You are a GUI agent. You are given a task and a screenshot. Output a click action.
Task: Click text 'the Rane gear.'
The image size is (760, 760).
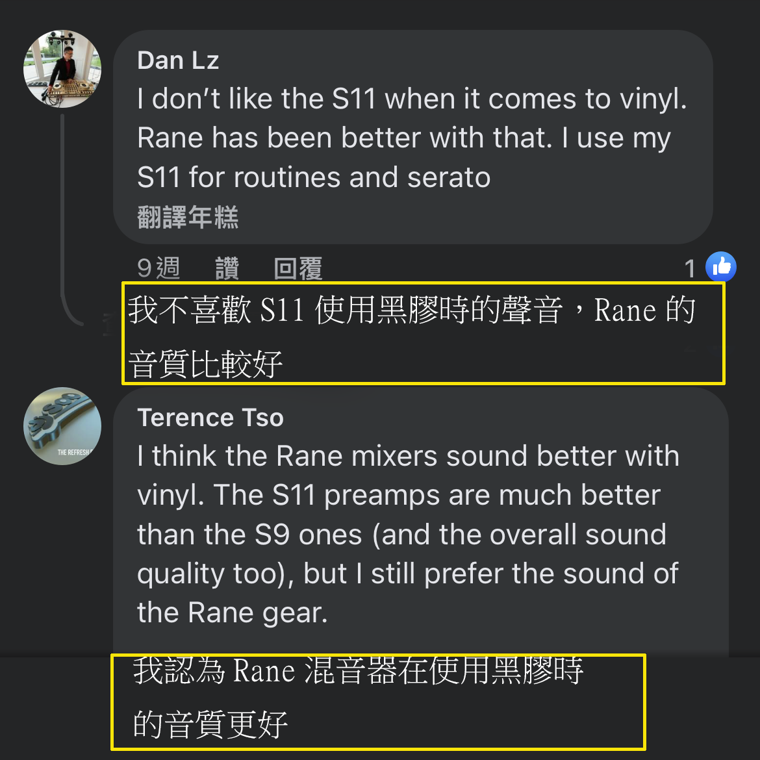tap(232, 613)
